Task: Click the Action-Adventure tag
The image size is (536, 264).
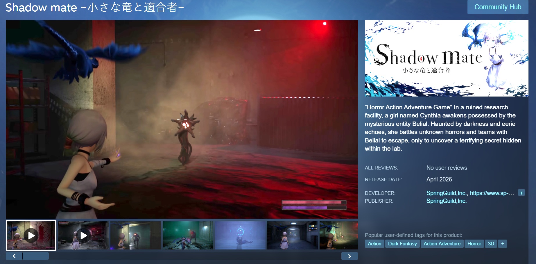Action: 442,244
